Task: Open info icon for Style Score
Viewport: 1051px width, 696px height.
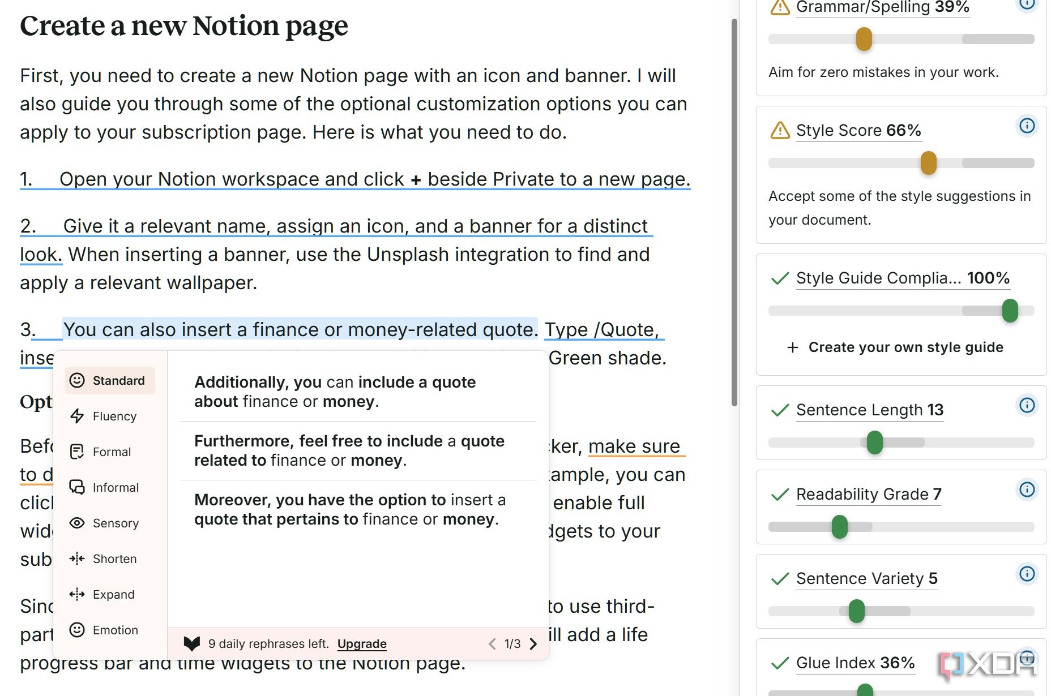Action: tap(1027, 126)
